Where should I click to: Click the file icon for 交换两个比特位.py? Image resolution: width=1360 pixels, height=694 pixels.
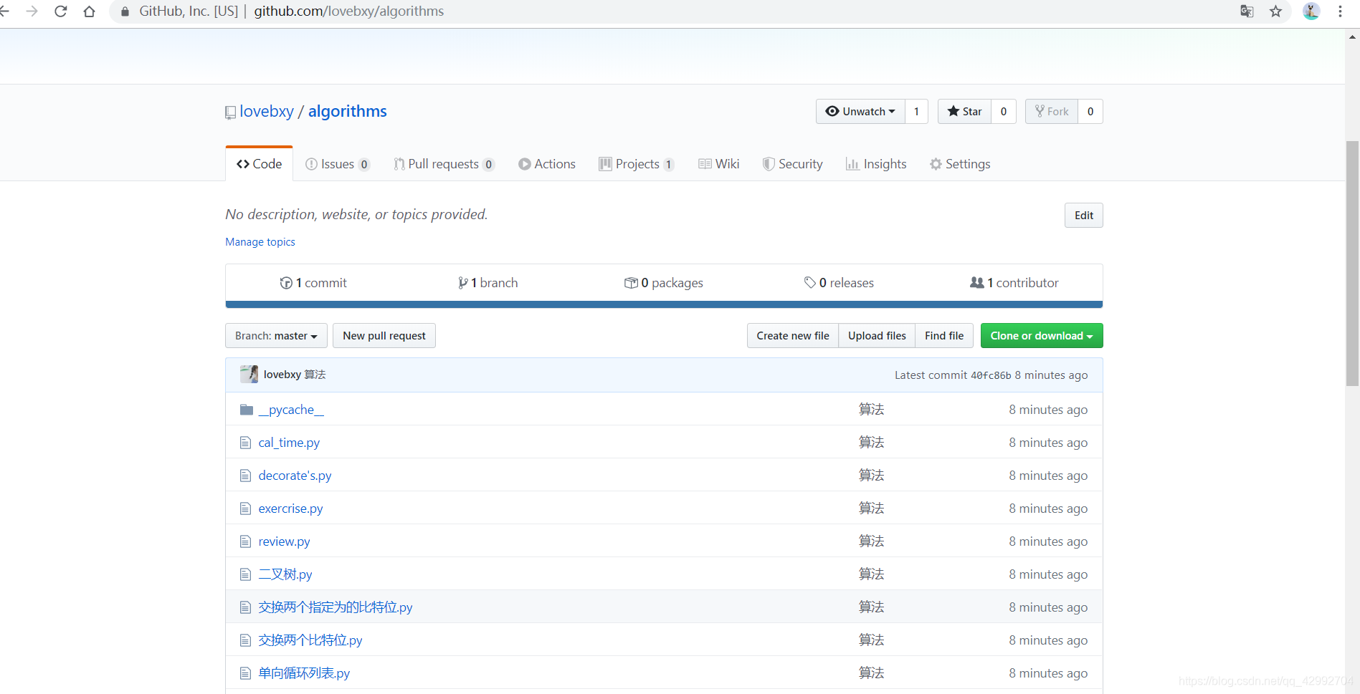click(x=245, y=640)
